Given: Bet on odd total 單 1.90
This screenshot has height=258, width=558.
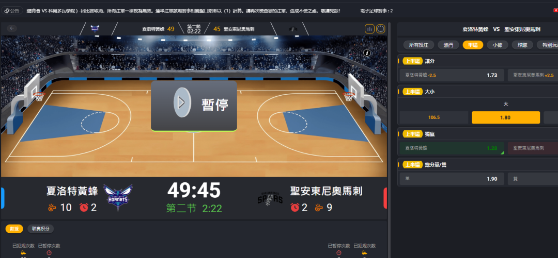Looking at the screenshot, I should (452, 179).
